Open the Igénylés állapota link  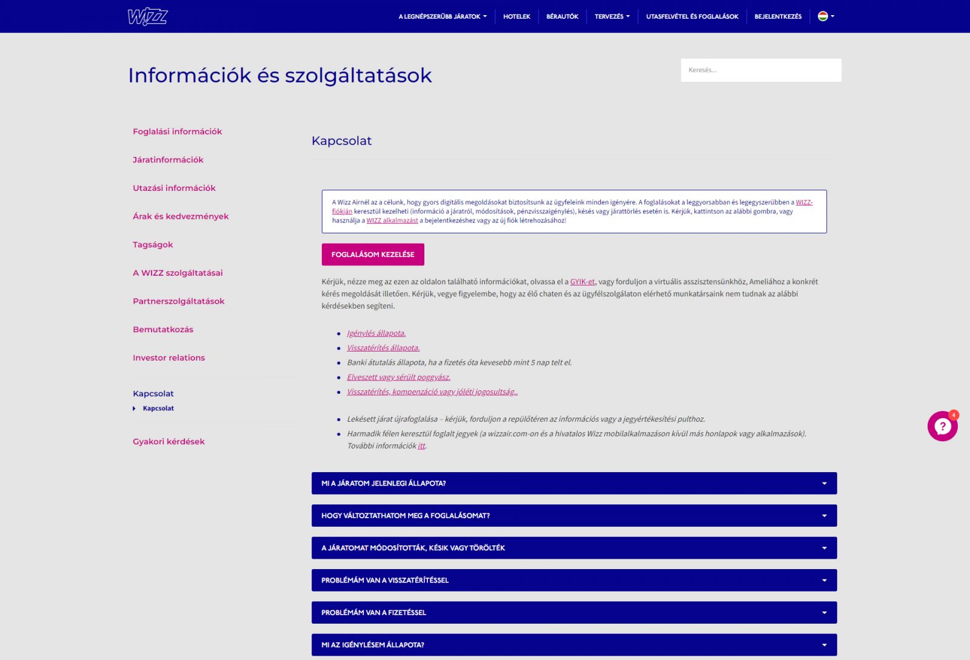click(x=376, y=333)
